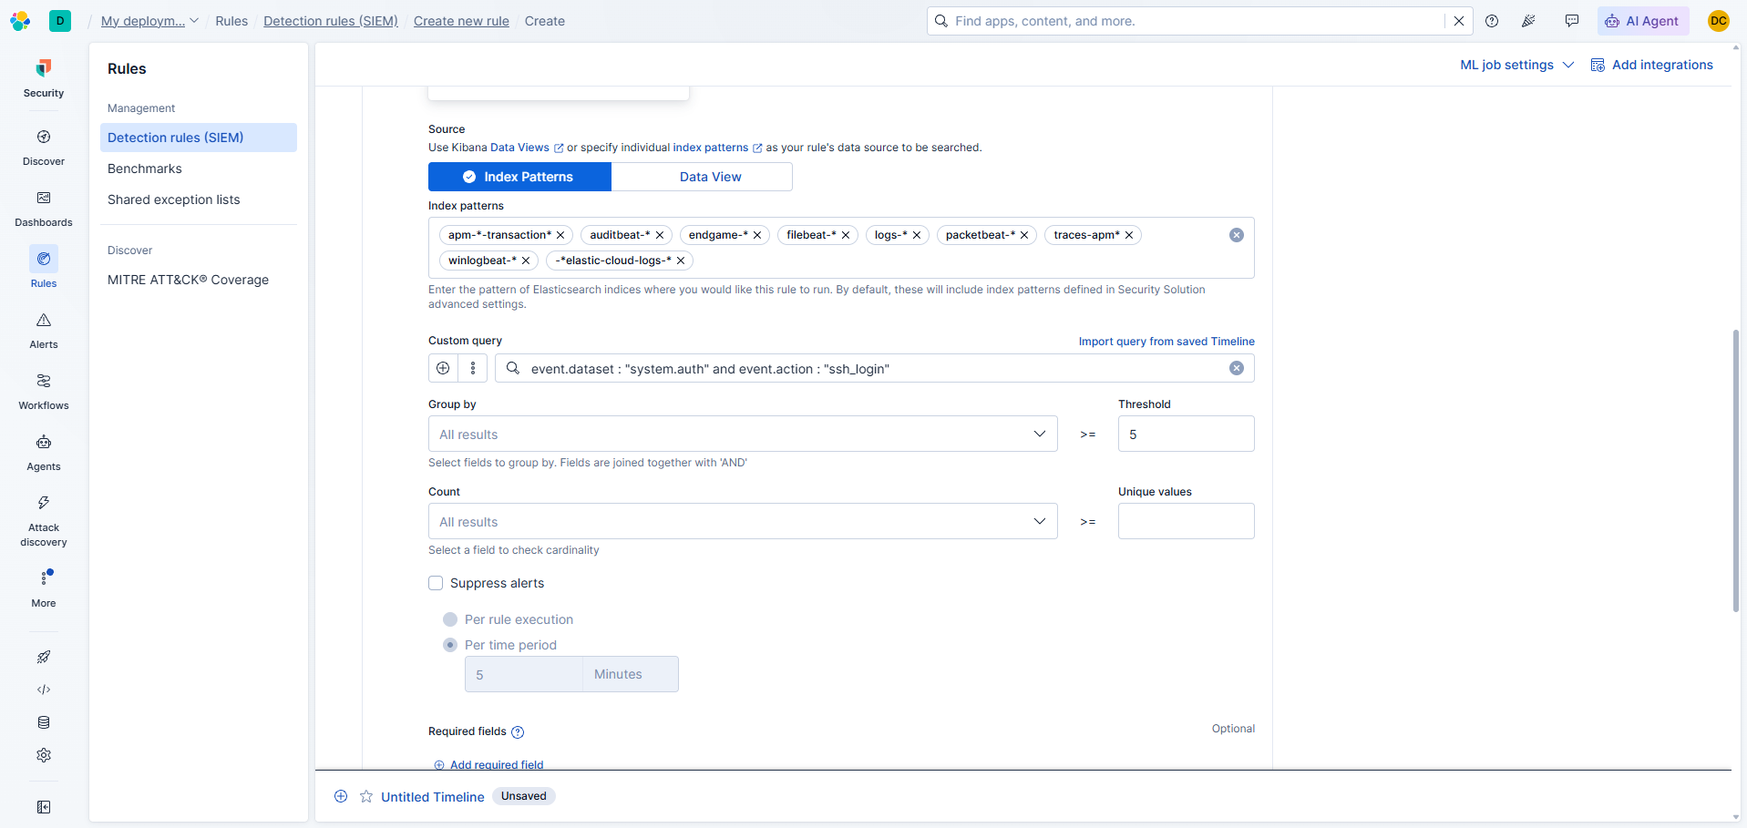Click the help icon in header
The width and height of the screenshot is (1747, 828).
pyautogui.click(x=1492, y=21)
